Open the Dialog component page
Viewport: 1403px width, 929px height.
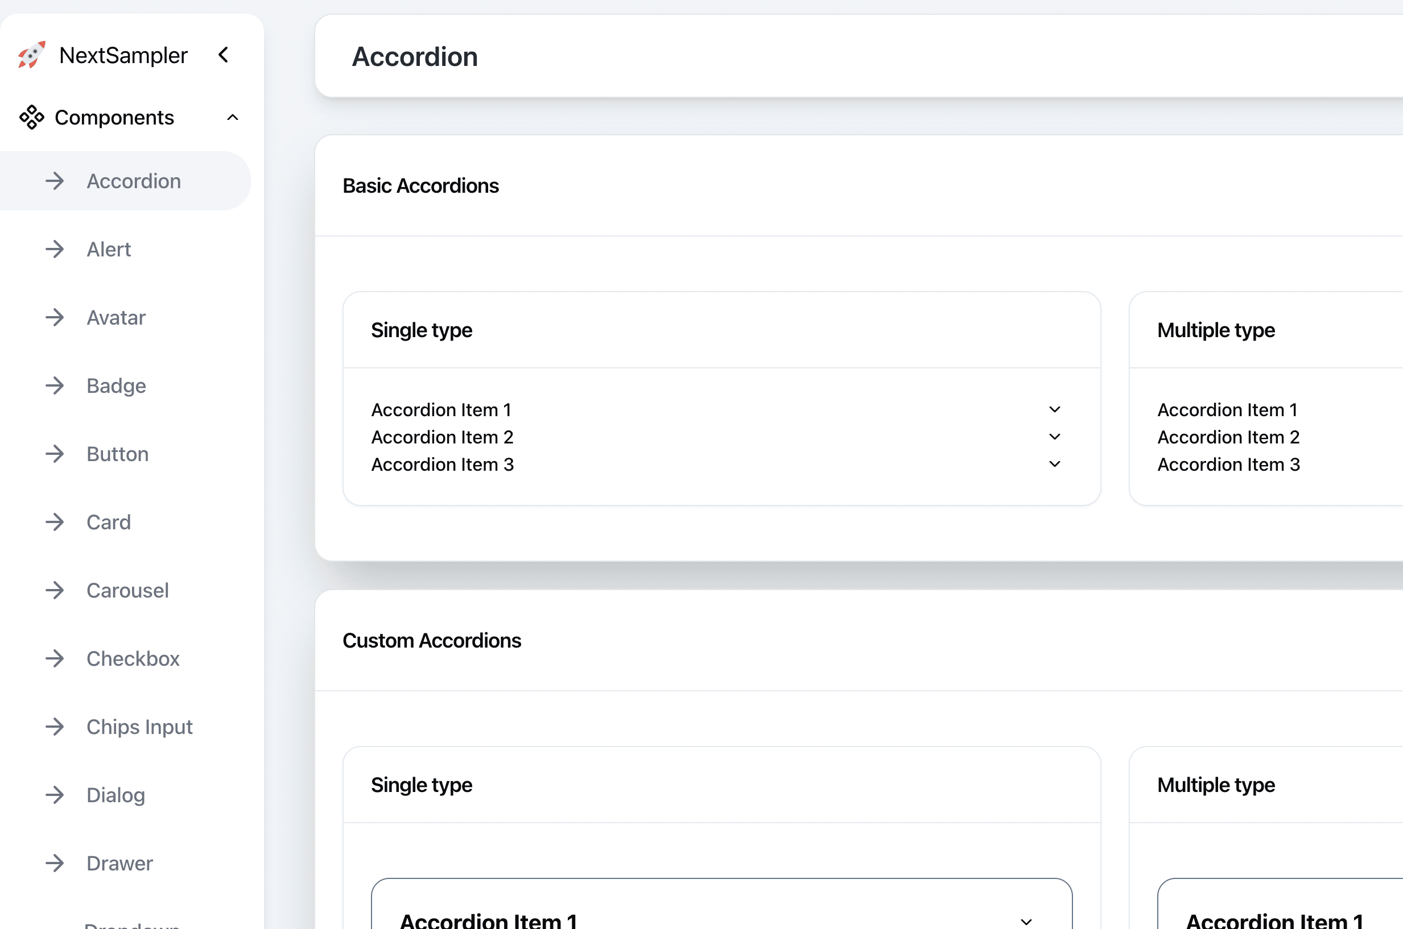(x=115, y=795)
